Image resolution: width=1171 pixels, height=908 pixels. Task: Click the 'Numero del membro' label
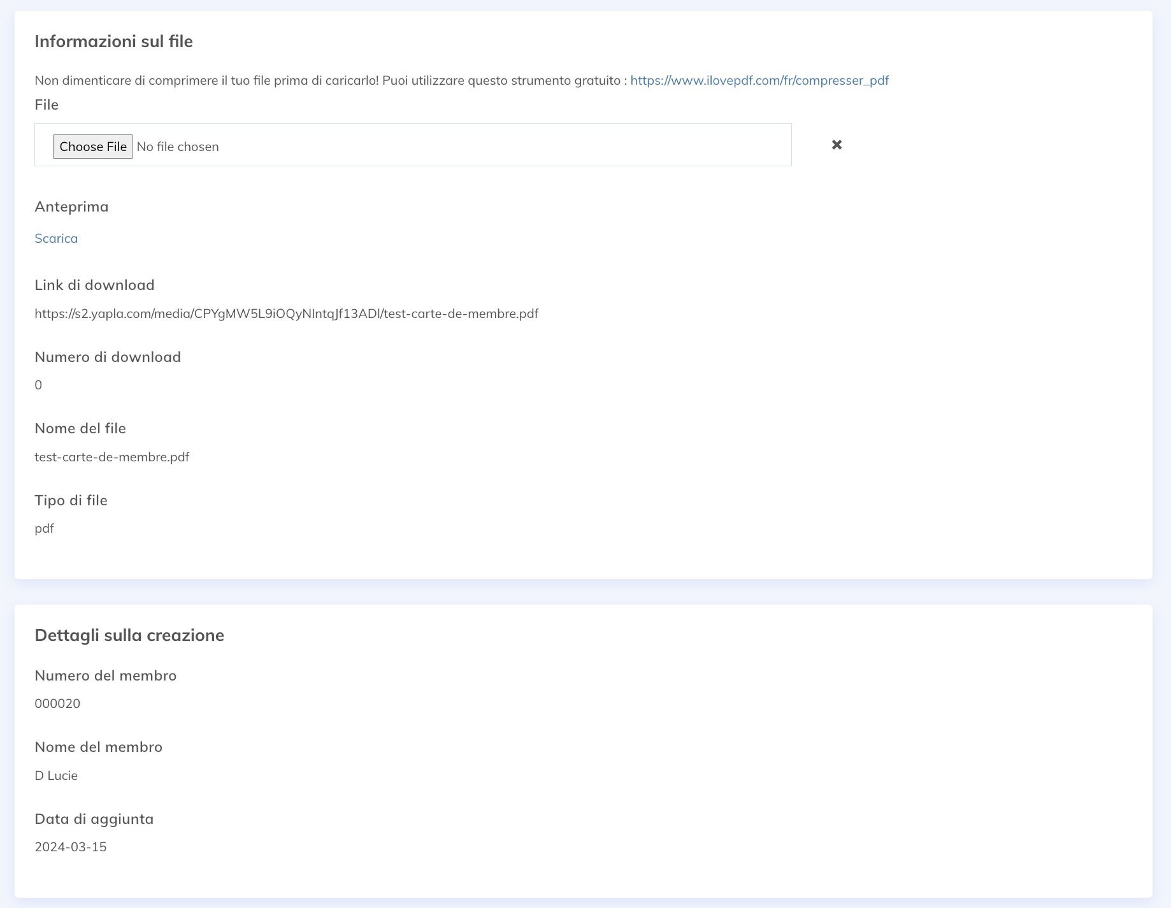105,675
